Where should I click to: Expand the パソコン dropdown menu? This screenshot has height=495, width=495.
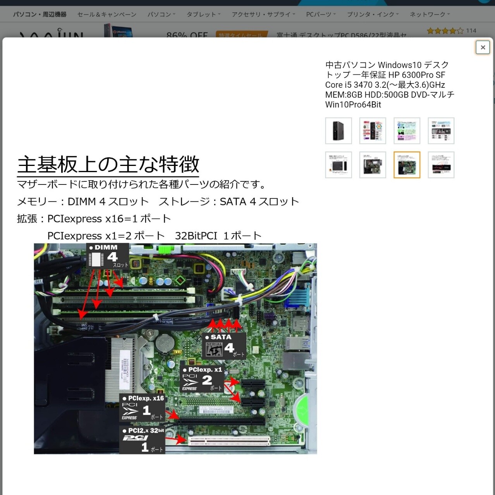coord(161,14)
